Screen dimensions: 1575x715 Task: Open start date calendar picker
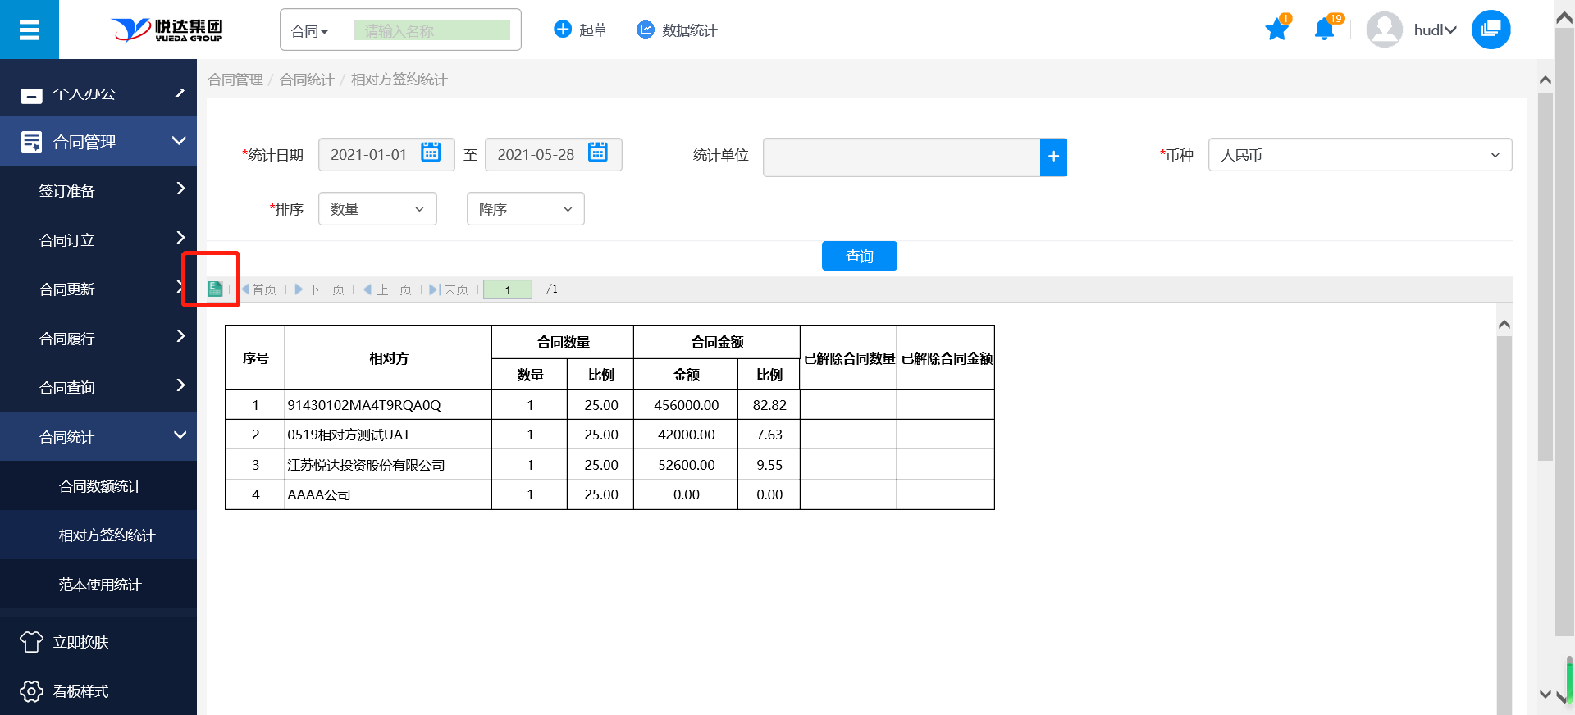click(431, 153)
